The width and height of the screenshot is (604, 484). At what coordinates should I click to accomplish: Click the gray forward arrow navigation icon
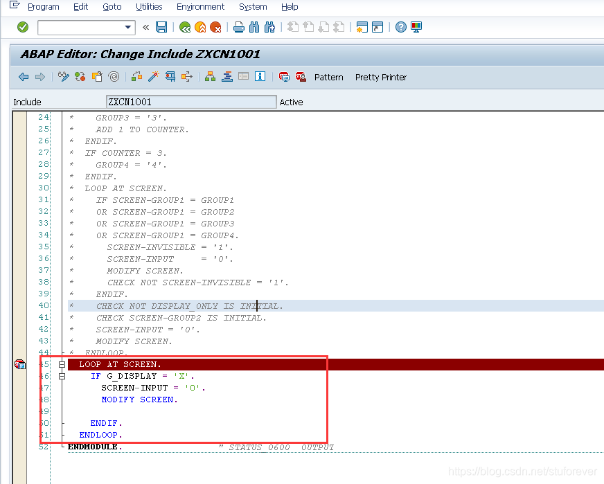click(40, 77)
